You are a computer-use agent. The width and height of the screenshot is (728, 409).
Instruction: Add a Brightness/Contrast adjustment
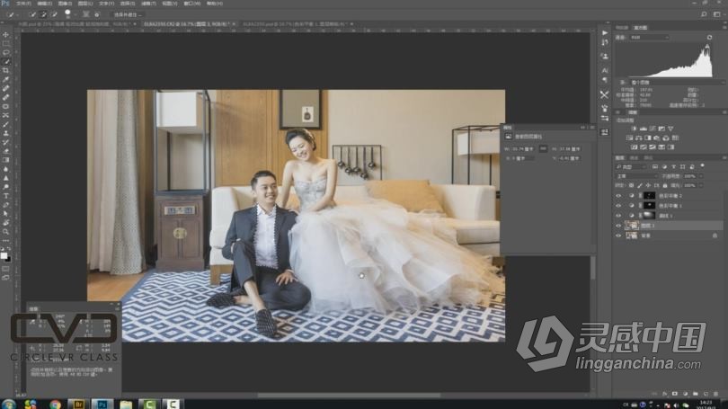(634, 129)
